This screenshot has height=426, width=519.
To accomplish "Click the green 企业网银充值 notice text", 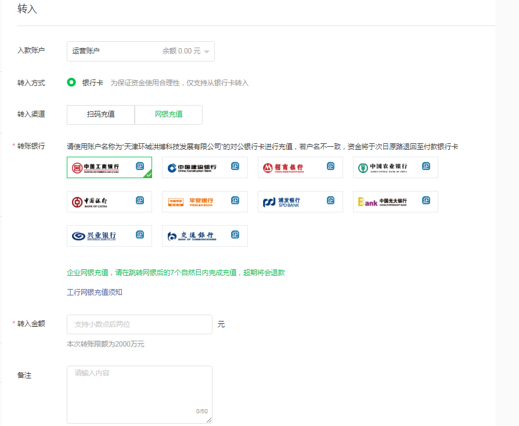I will coord(176,273).
